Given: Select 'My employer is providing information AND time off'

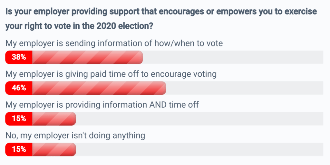Looking at the screenshot, I should (x=102, y=105).
